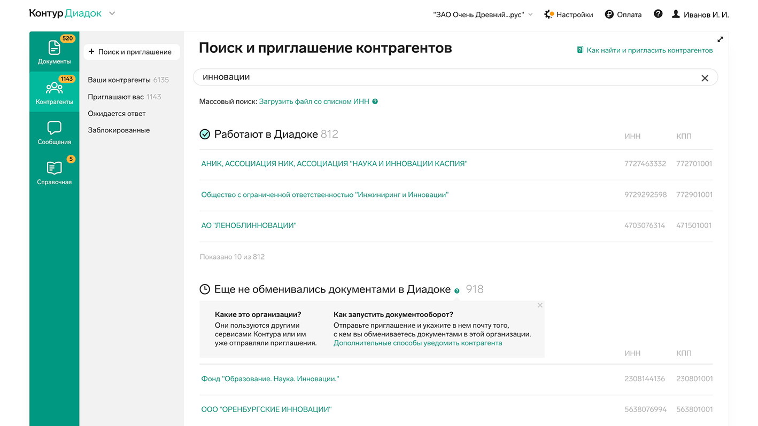Open Как найти и пригласить контрагентов link

pos(649,50)
